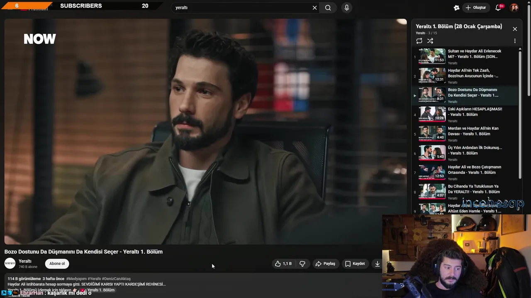This screenshot has width=531, height=298.
Task: Click the magnifier search button
Action: 328,7
